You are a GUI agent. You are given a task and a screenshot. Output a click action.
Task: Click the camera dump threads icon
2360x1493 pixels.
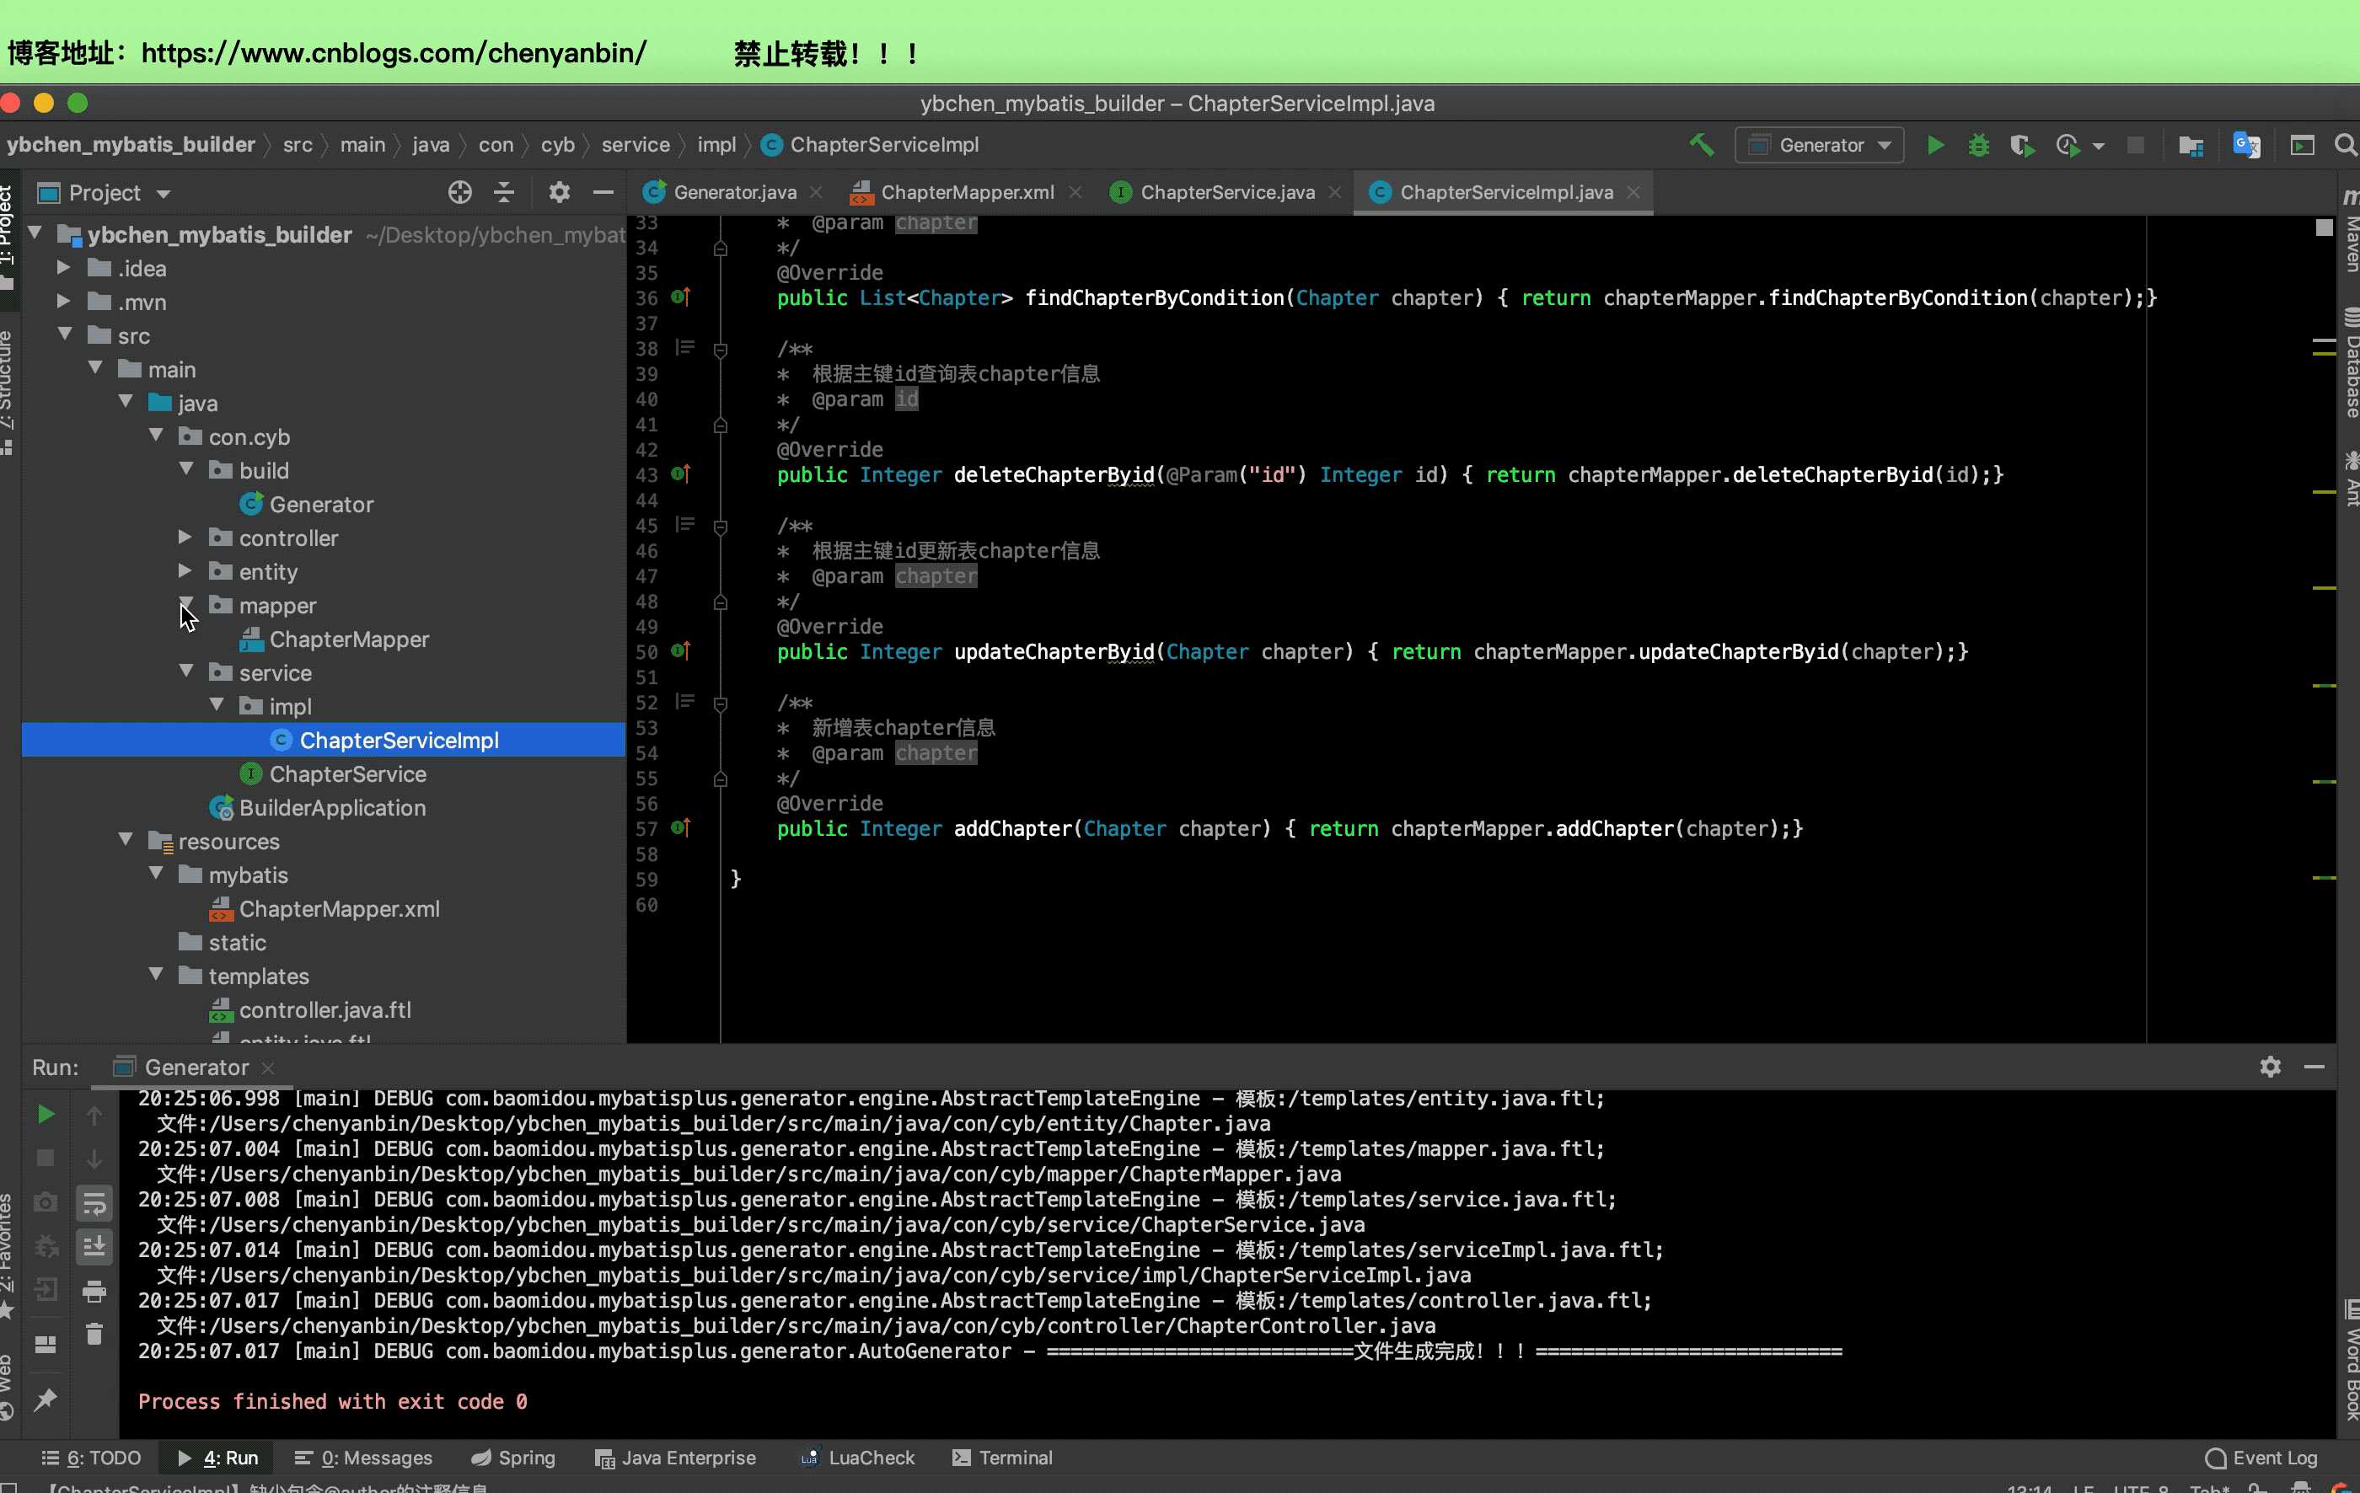pos(45,1202)
